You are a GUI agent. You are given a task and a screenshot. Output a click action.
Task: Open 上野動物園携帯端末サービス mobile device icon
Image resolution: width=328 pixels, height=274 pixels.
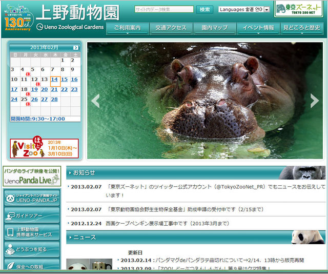click(10, 232)
